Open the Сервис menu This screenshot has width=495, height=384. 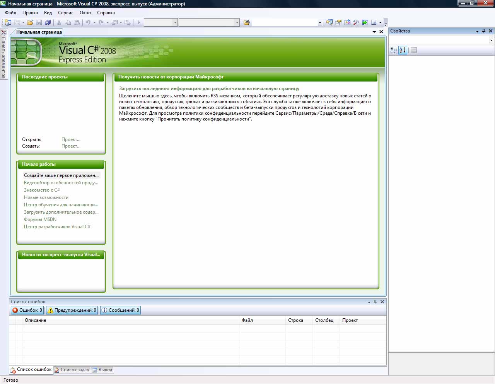66,13
